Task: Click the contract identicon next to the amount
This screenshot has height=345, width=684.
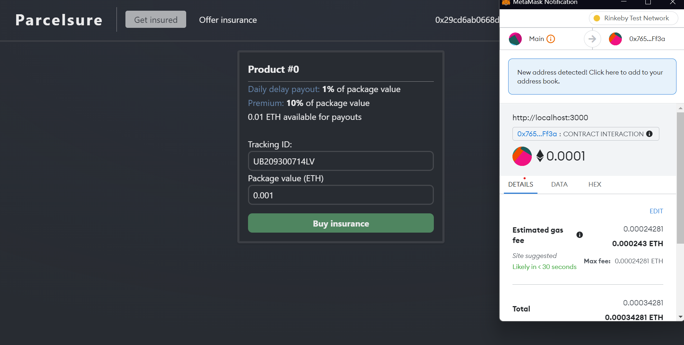Action: [x=522, y=156]
